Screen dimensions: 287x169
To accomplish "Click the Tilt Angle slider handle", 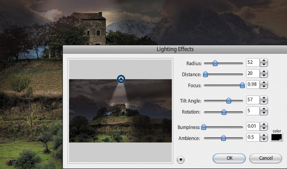I will [x=229, y=101].
